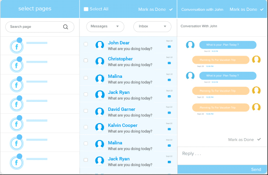Screen dimensions: 268x175
Task: Click the last 'Planning To For Vacation Trip' bubble
Action: point(221,108)
